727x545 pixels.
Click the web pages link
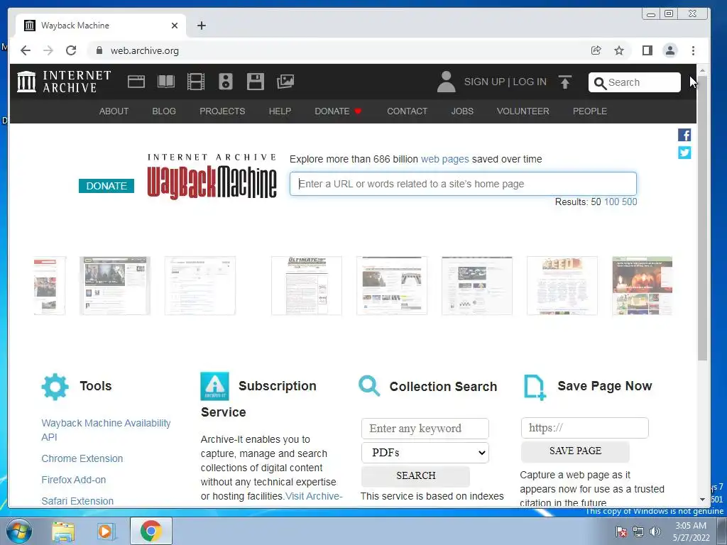444,159
